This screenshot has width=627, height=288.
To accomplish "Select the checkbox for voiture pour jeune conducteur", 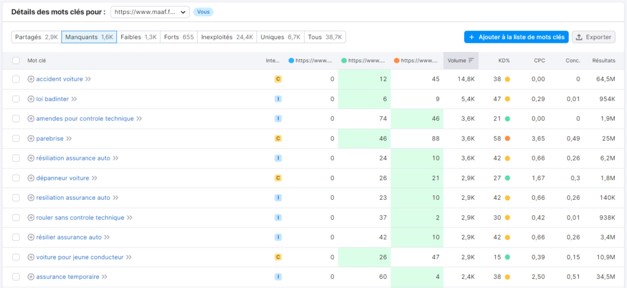I will coord(16,257).
